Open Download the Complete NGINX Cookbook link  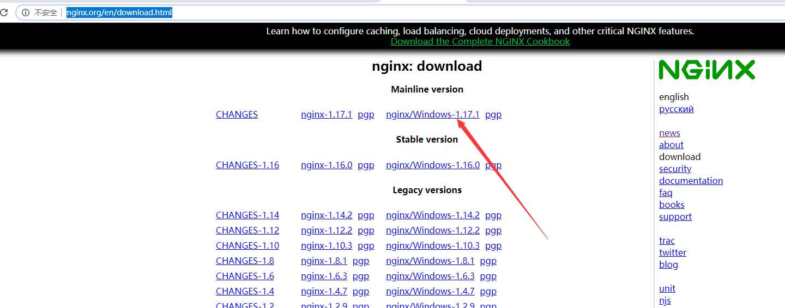480,41
